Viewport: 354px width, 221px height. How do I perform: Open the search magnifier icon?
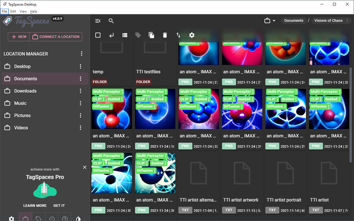pos(111,21)
